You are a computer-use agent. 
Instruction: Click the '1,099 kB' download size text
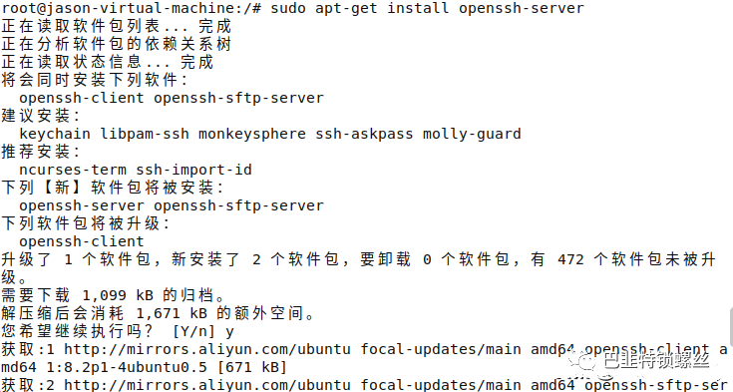(118, 295)
